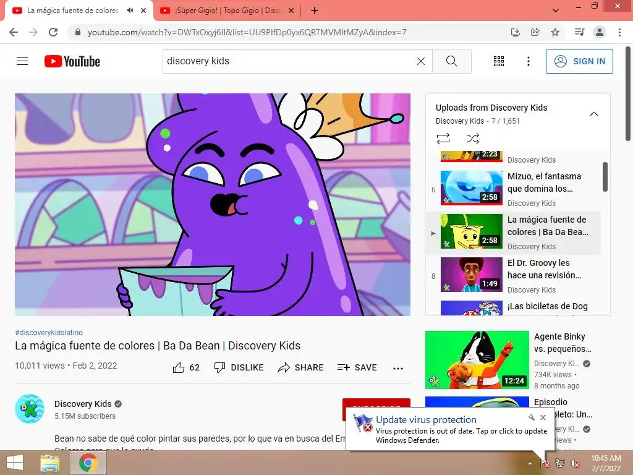
Task: Select La mágica fuente de colores playlist item
Action: (514, 233)
